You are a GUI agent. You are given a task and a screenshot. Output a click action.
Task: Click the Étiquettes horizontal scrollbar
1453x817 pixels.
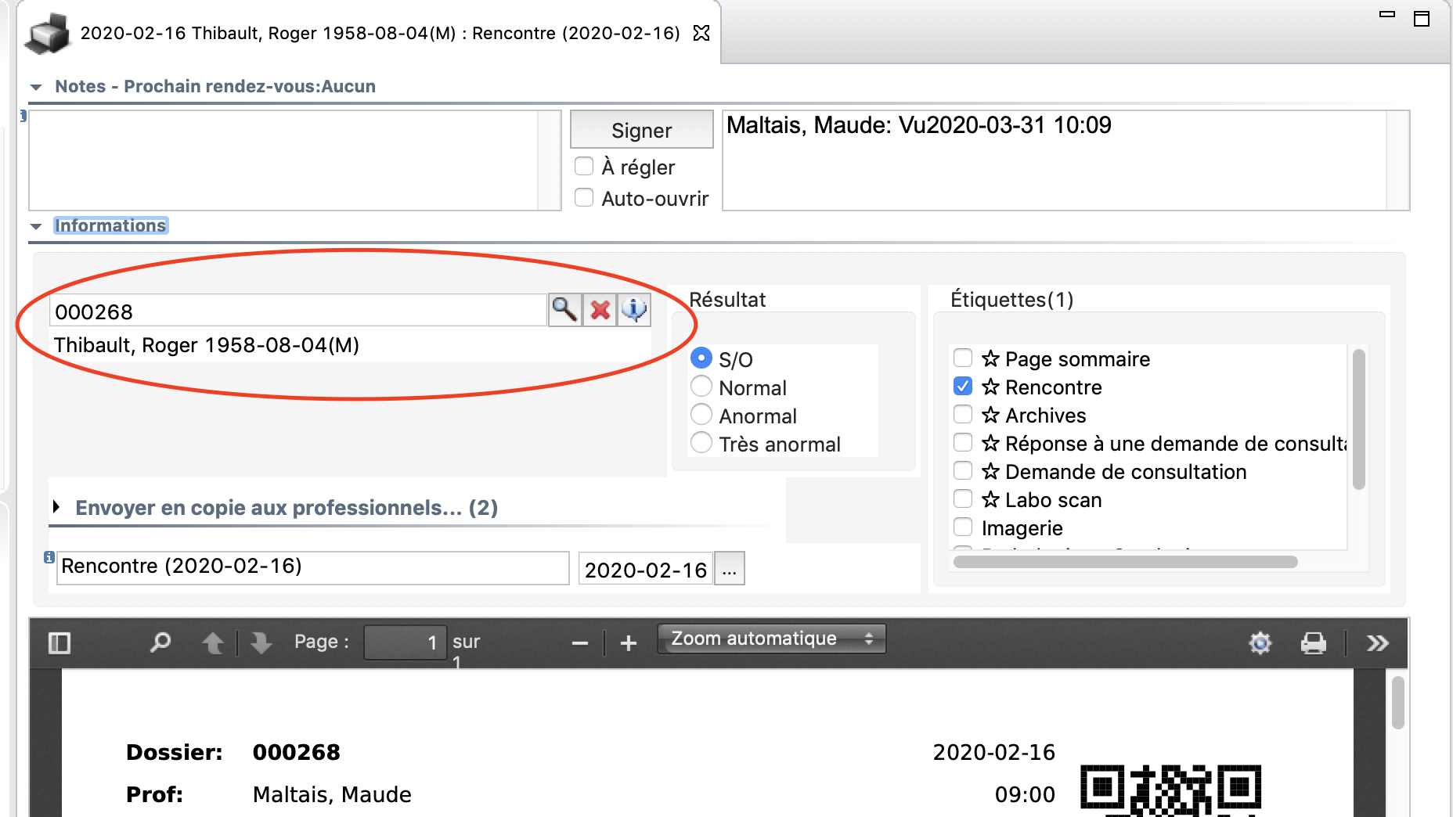pyautogui.click(x=1125, y=562)
